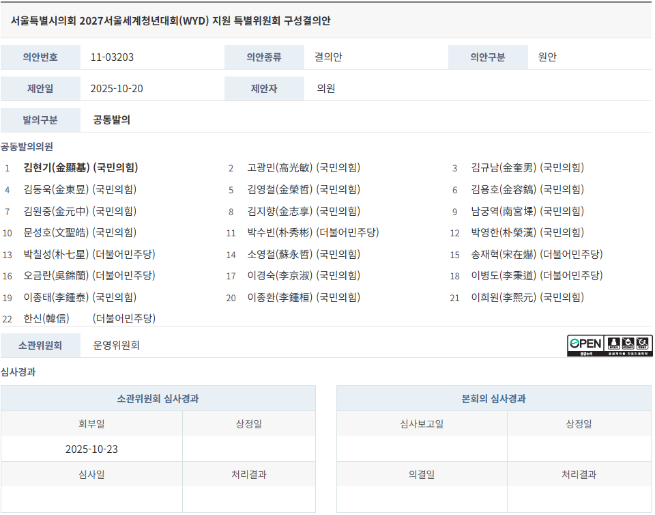Click the bill number 11-03203
Image resolution: width=655 pixels, height=515 pixels.
click(112, 57)
